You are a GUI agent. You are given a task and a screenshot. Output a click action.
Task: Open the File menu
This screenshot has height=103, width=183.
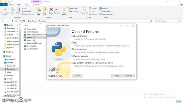[x=4, y=5]
